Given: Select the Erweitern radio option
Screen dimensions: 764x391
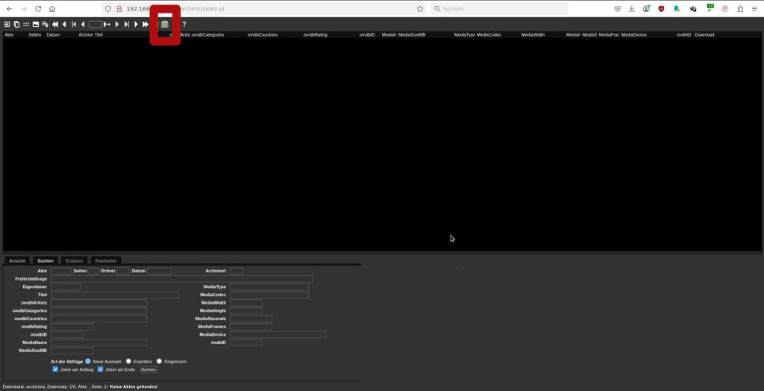Looking at the screenshot, I should point(128,361).
